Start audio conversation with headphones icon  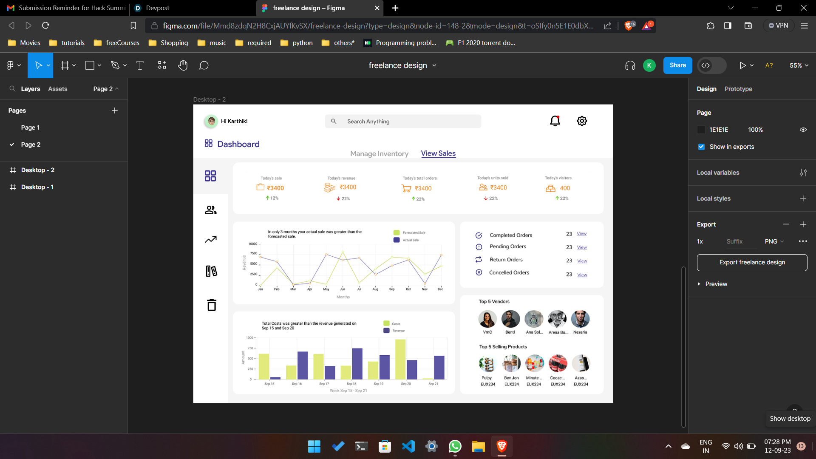coord(630,65)
